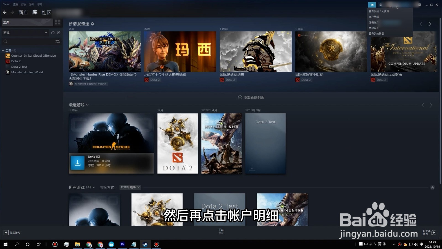
Task: Open Friends and Chat plus icon
Action: [x=434, y=232]
